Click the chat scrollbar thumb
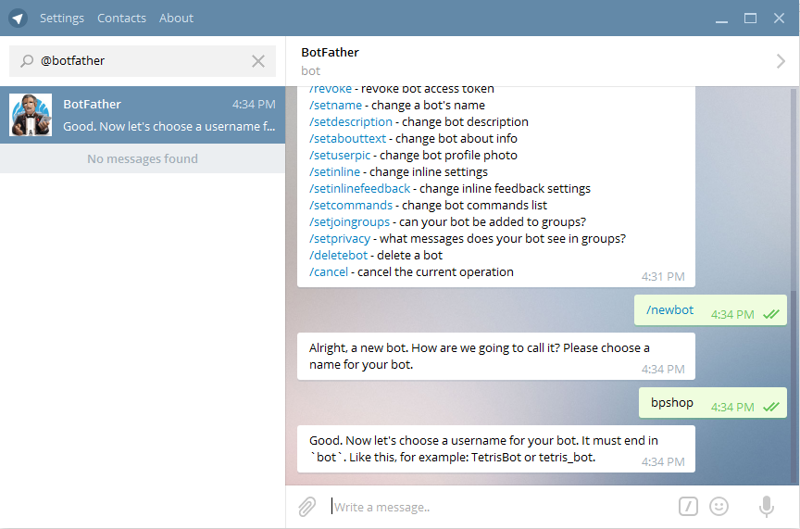This screenshot has height=529, width=800. 793,386
